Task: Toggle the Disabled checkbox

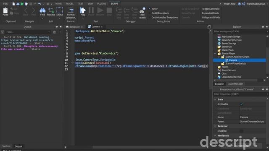Action: pyautogui.click(x=241, y=131)
